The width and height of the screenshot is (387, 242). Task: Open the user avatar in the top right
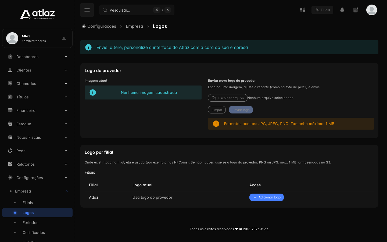372,10
